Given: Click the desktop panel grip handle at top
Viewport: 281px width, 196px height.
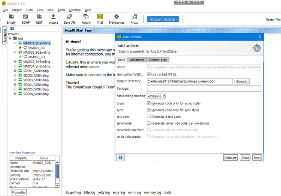Looking at the screenshot, I should point(189,3).
